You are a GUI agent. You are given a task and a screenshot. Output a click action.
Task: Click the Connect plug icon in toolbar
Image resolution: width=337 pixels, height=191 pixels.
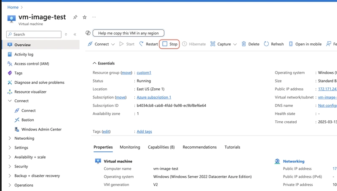tap(90, 44)
